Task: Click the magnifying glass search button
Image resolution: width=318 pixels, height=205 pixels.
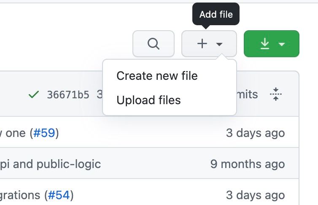Action: (x=154, y=44)
